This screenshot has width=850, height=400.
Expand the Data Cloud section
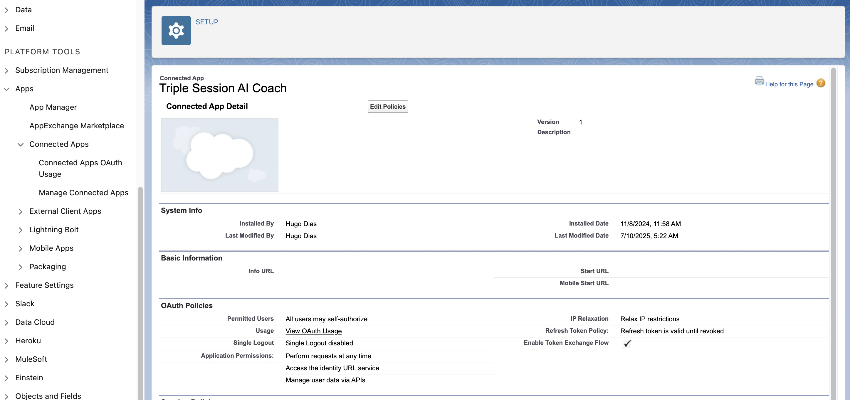(x=6, y=322)
